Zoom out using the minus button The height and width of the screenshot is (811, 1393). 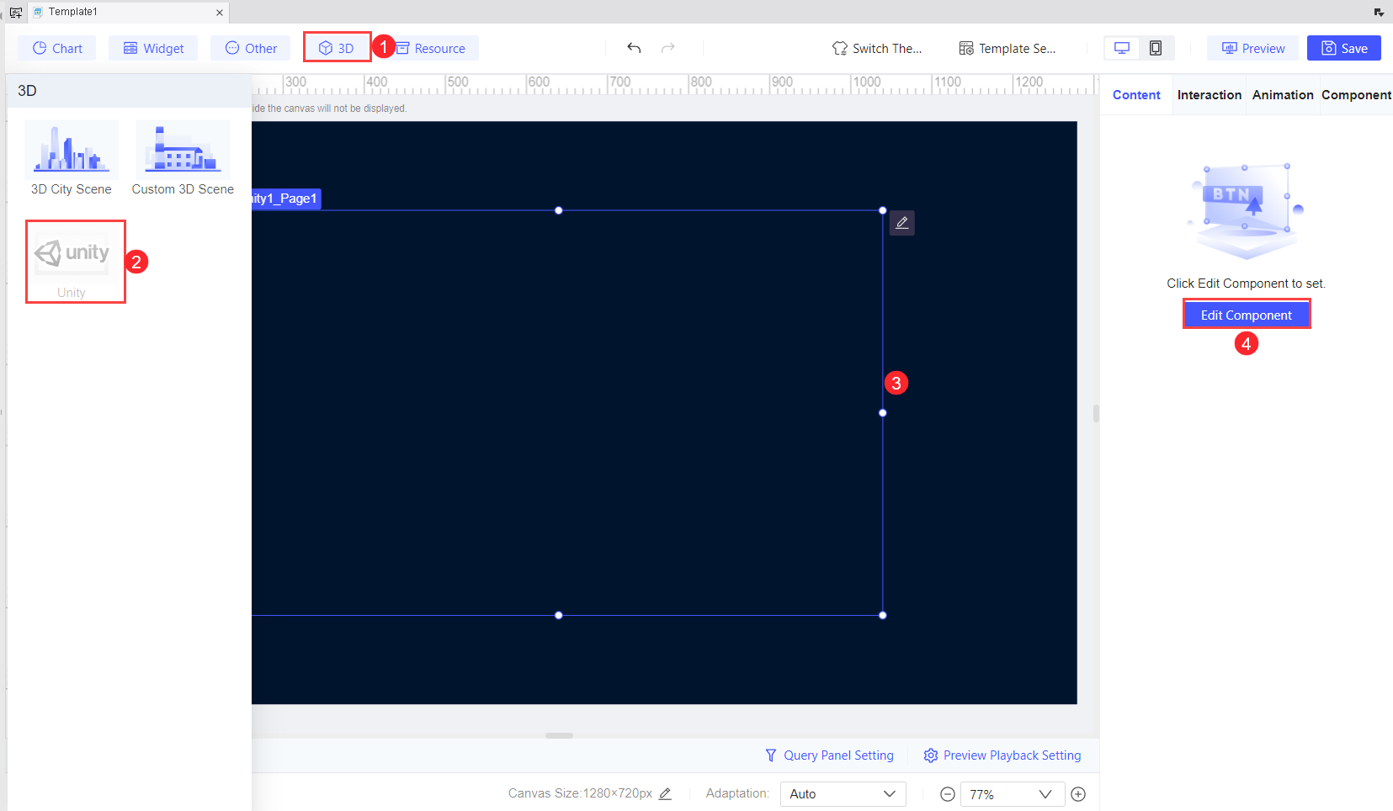coord(947,793)
